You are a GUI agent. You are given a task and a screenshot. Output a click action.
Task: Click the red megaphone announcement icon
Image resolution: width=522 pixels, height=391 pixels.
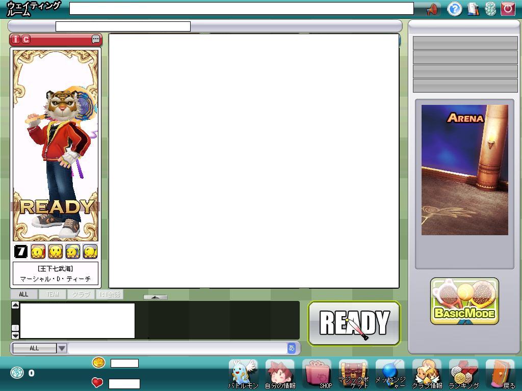(432, 9)
